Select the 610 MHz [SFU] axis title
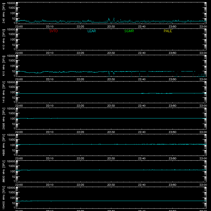Screen dimensions: 211x211 (x=3, y=66)
